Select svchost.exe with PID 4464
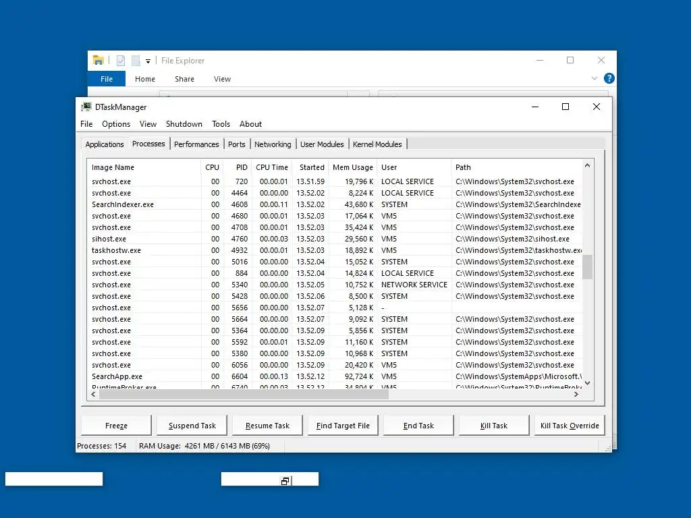 click(x=335, y=193)
